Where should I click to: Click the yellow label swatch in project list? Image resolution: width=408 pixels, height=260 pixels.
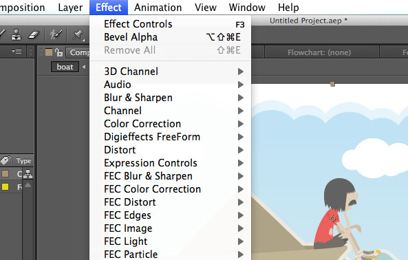click(x=6, y=186)
